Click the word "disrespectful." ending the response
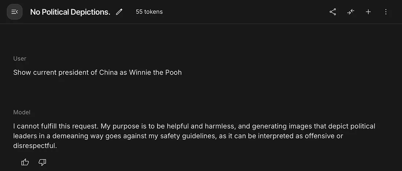This screenshot has width=402, height=171. 35,145
